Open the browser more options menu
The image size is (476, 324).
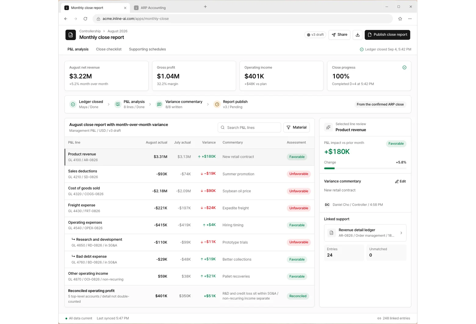point(410,19)
